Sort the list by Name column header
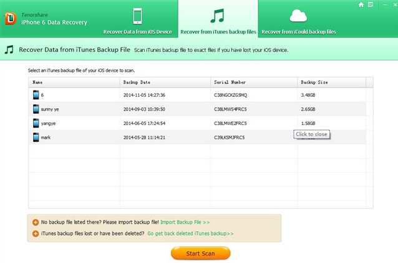398x263 pixels. [74, 82]
